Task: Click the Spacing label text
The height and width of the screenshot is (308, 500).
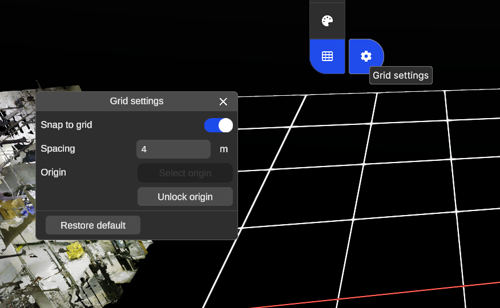Action: click(58, 148)
